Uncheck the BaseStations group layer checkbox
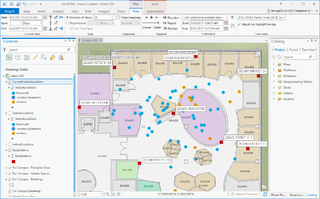320x199 pixels. coord(9,150)
